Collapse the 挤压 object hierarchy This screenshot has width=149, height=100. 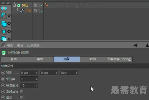coord(14,5)
